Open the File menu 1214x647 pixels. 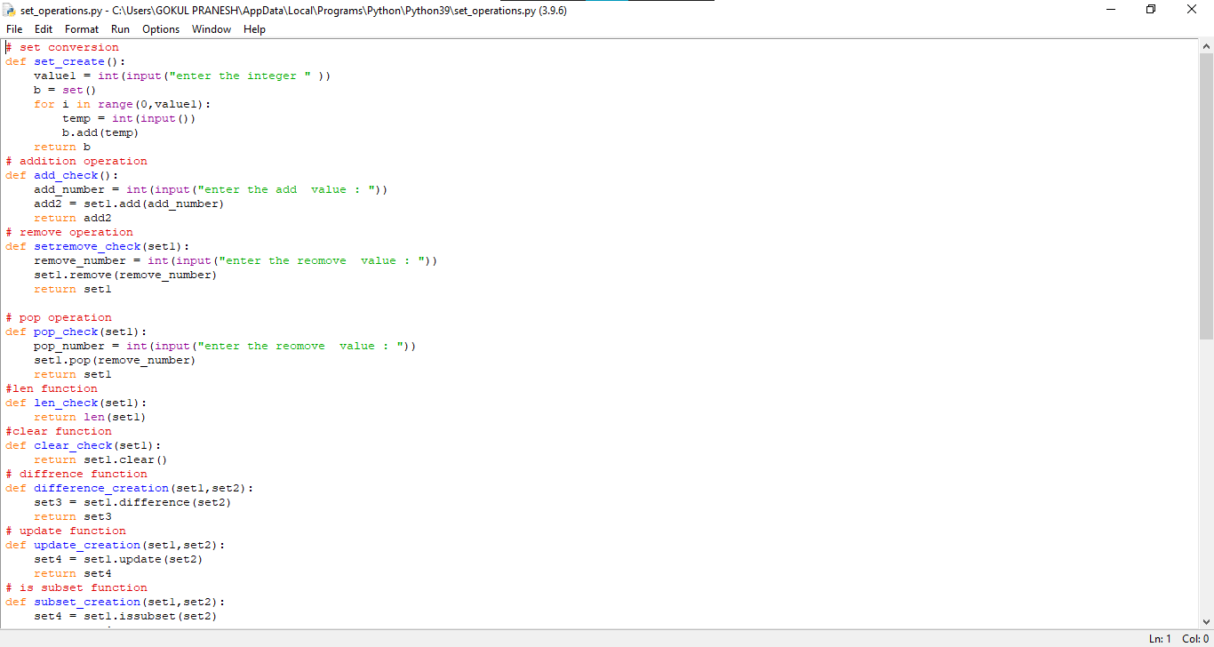pos(14,29)
